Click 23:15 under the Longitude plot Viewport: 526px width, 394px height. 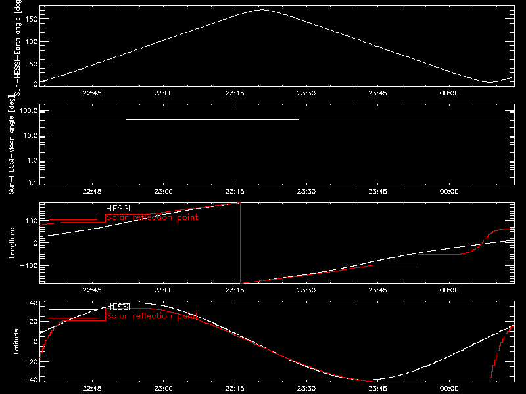click(x=235, y=290)
